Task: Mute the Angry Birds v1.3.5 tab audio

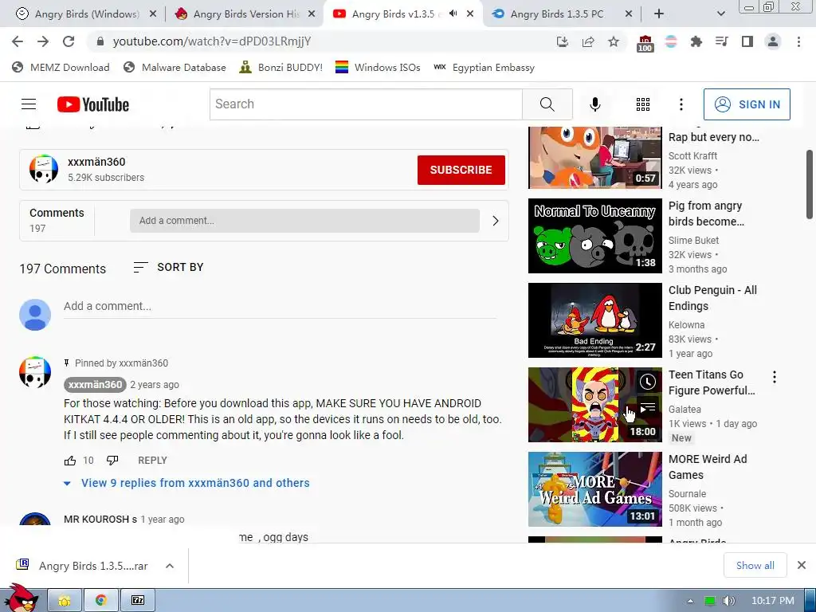Action: point(453,14)
